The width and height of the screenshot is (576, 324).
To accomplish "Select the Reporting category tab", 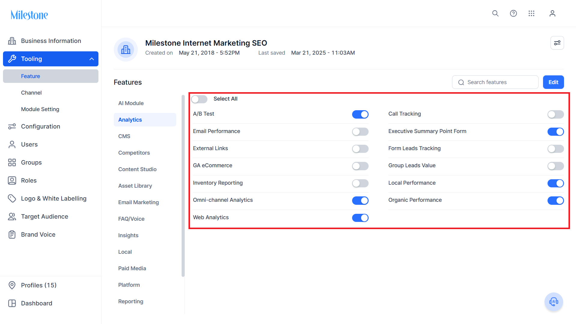I will tap(145, 301).
